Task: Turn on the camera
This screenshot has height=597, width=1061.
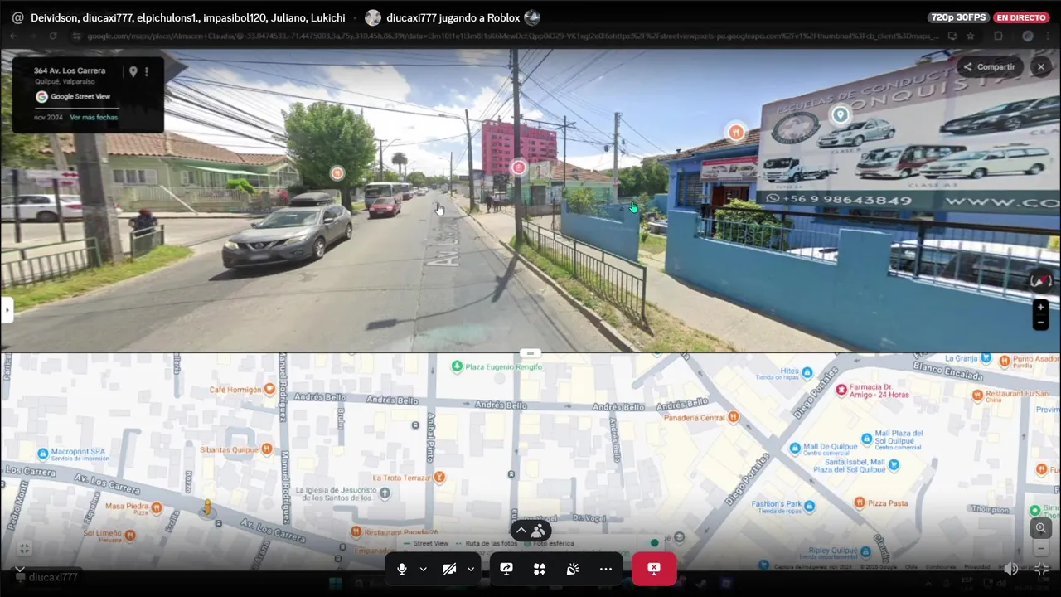Action: pos(449,569)
